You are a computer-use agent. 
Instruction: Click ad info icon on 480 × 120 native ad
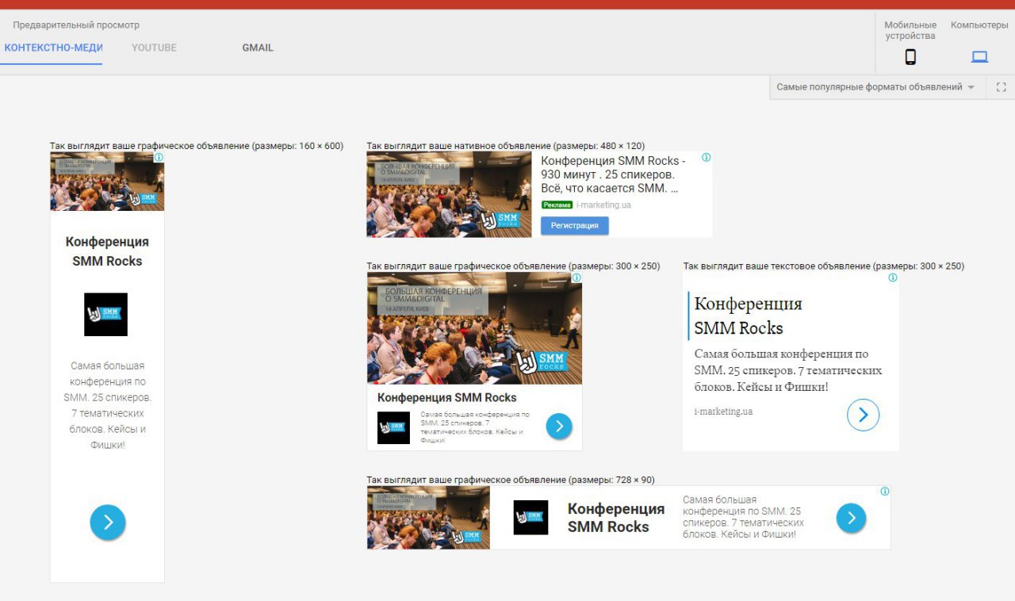[x=707, y=157]
